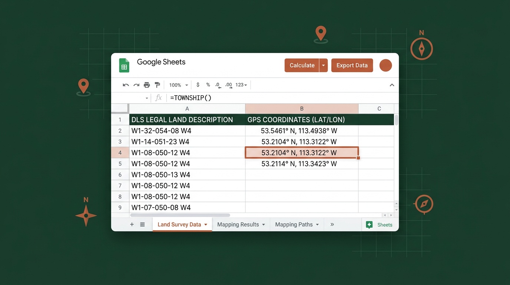Open the zoom level dropdown showing 100%
Image resolution: width=510 pixels, height=285 pixels.
click(178, 85)
